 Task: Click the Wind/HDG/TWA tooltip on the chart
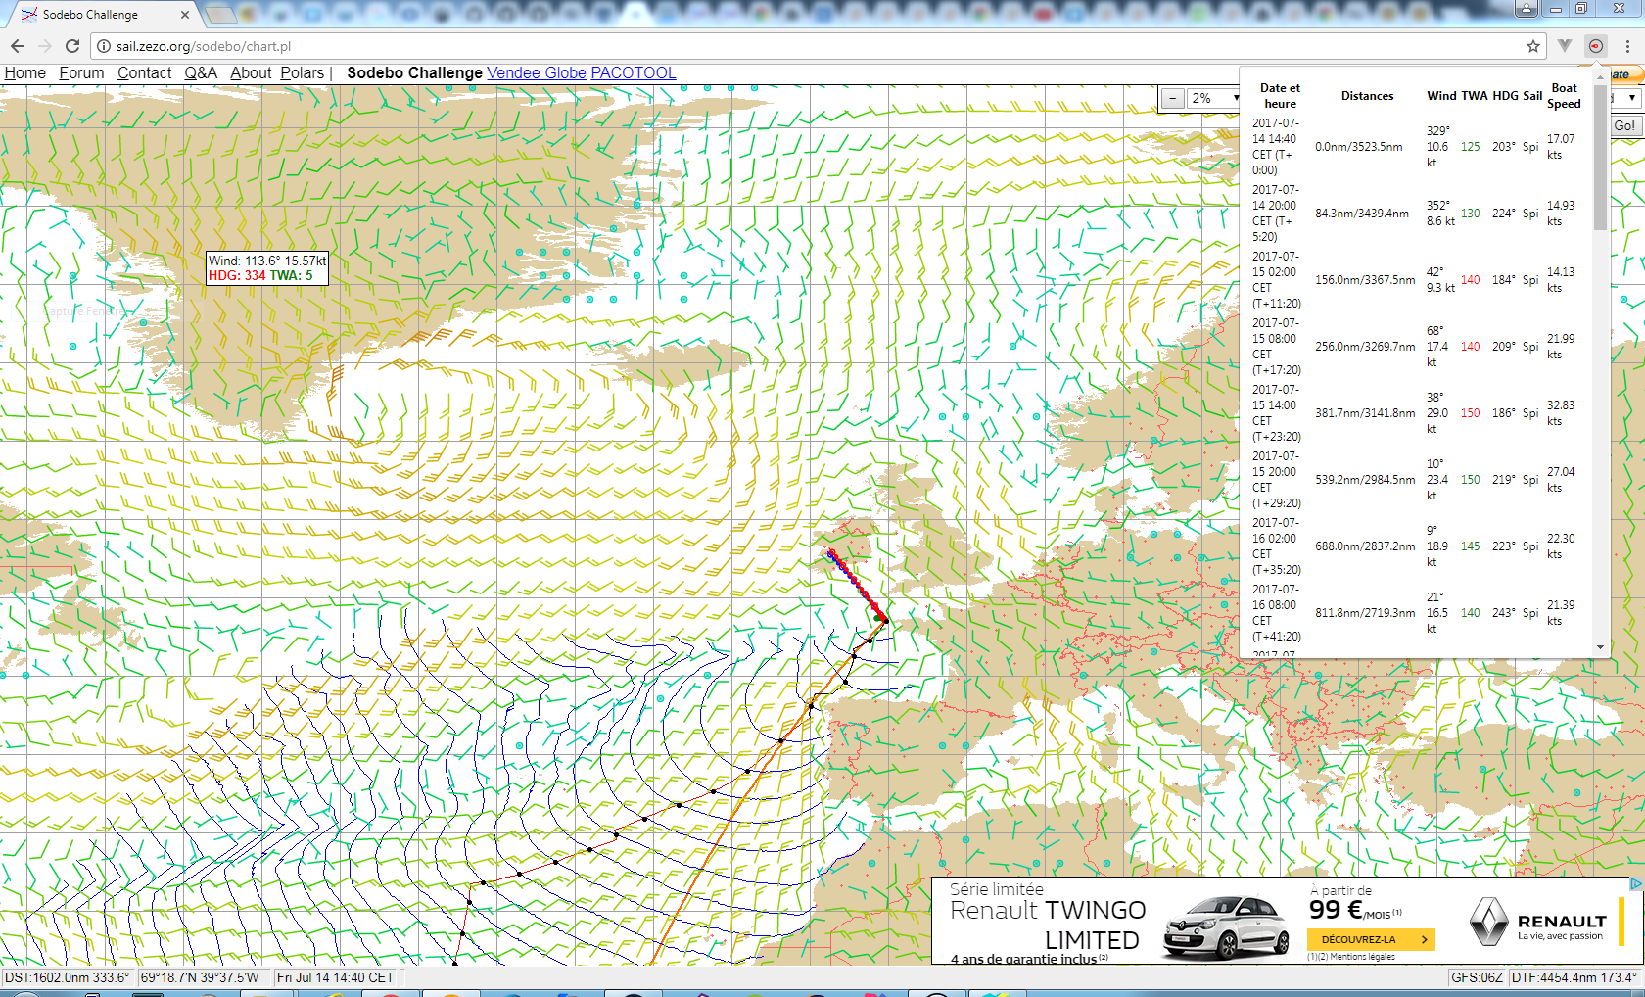[267, 268]
